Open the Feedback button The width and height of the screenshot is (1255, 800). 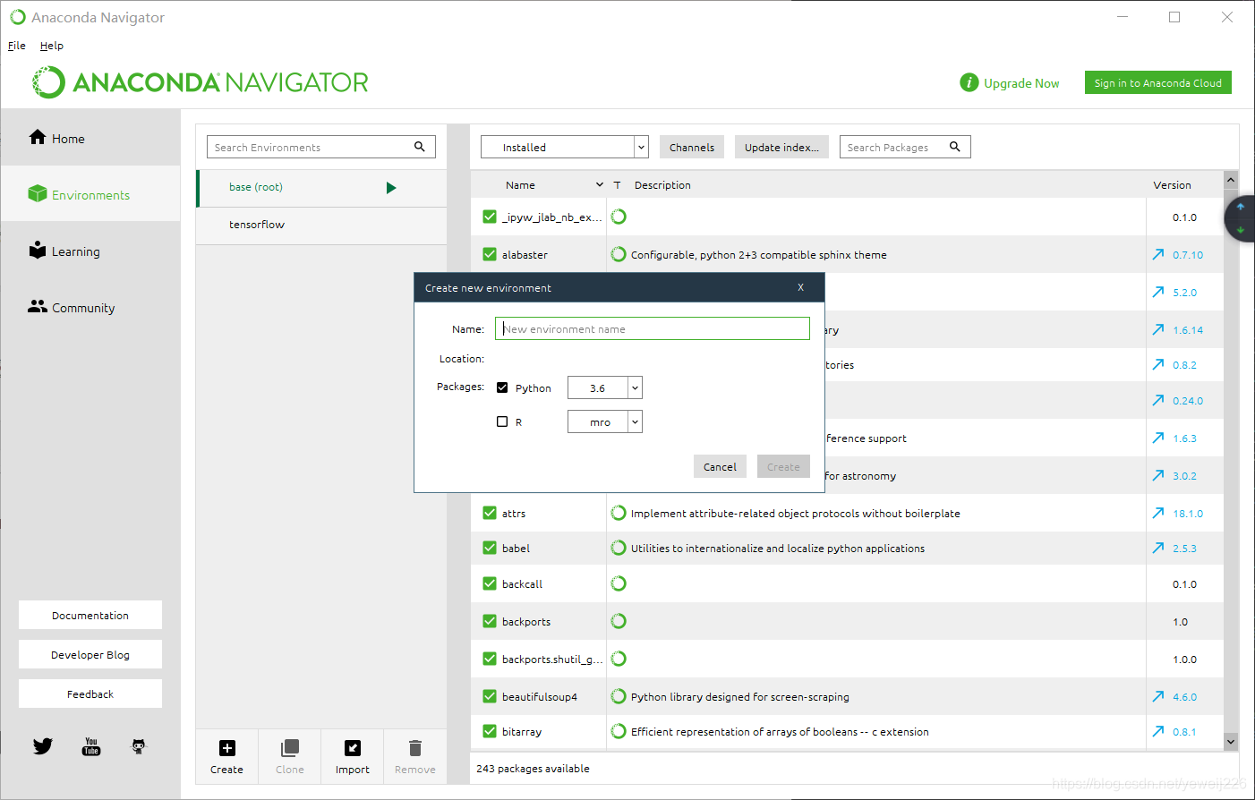(90, 694)
